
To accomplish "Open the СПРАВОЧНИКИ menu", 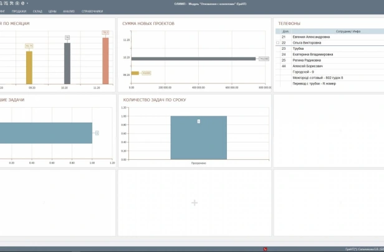I will click(x=92, y=11).
